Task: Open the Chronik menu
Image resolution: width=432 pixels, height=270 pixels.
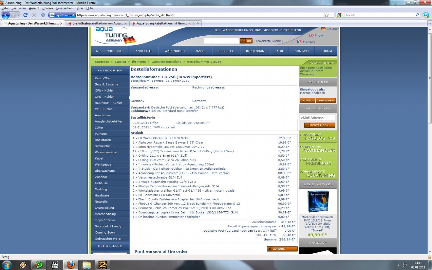Action: click(x=48, y=8)
